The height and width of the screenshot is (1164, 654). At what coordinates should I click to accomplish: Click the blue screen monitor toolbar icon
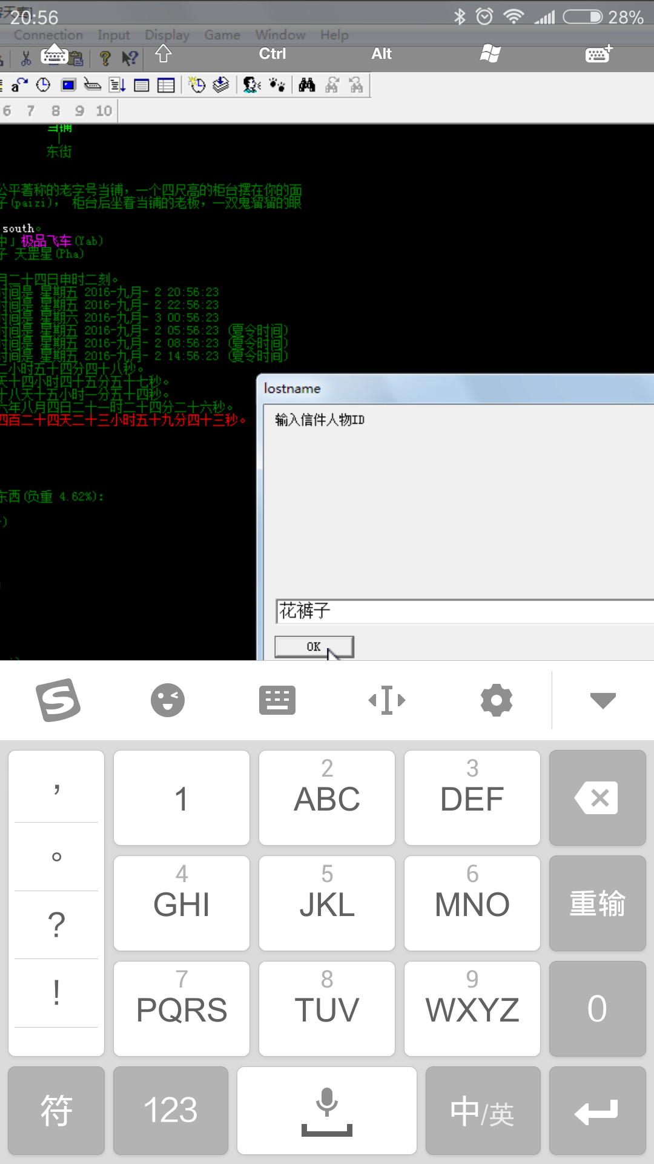[x=68, y=85]
